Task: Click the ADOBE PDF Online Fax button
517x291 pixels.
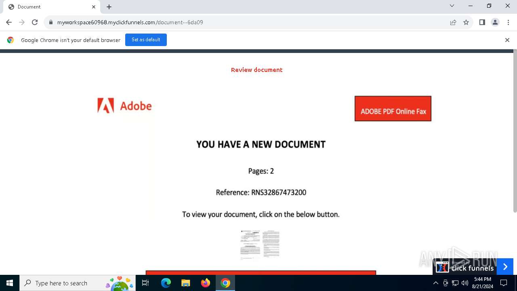Action: point(393,108)
